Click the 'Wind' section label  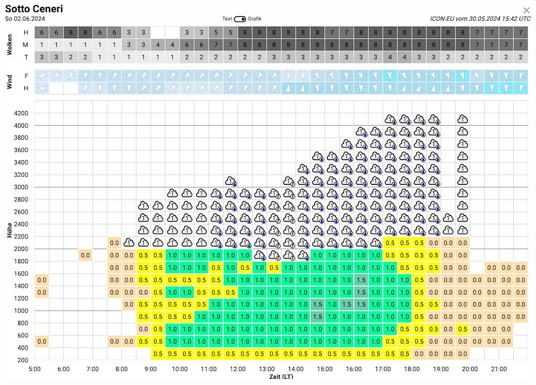click(x=9, y=82)
